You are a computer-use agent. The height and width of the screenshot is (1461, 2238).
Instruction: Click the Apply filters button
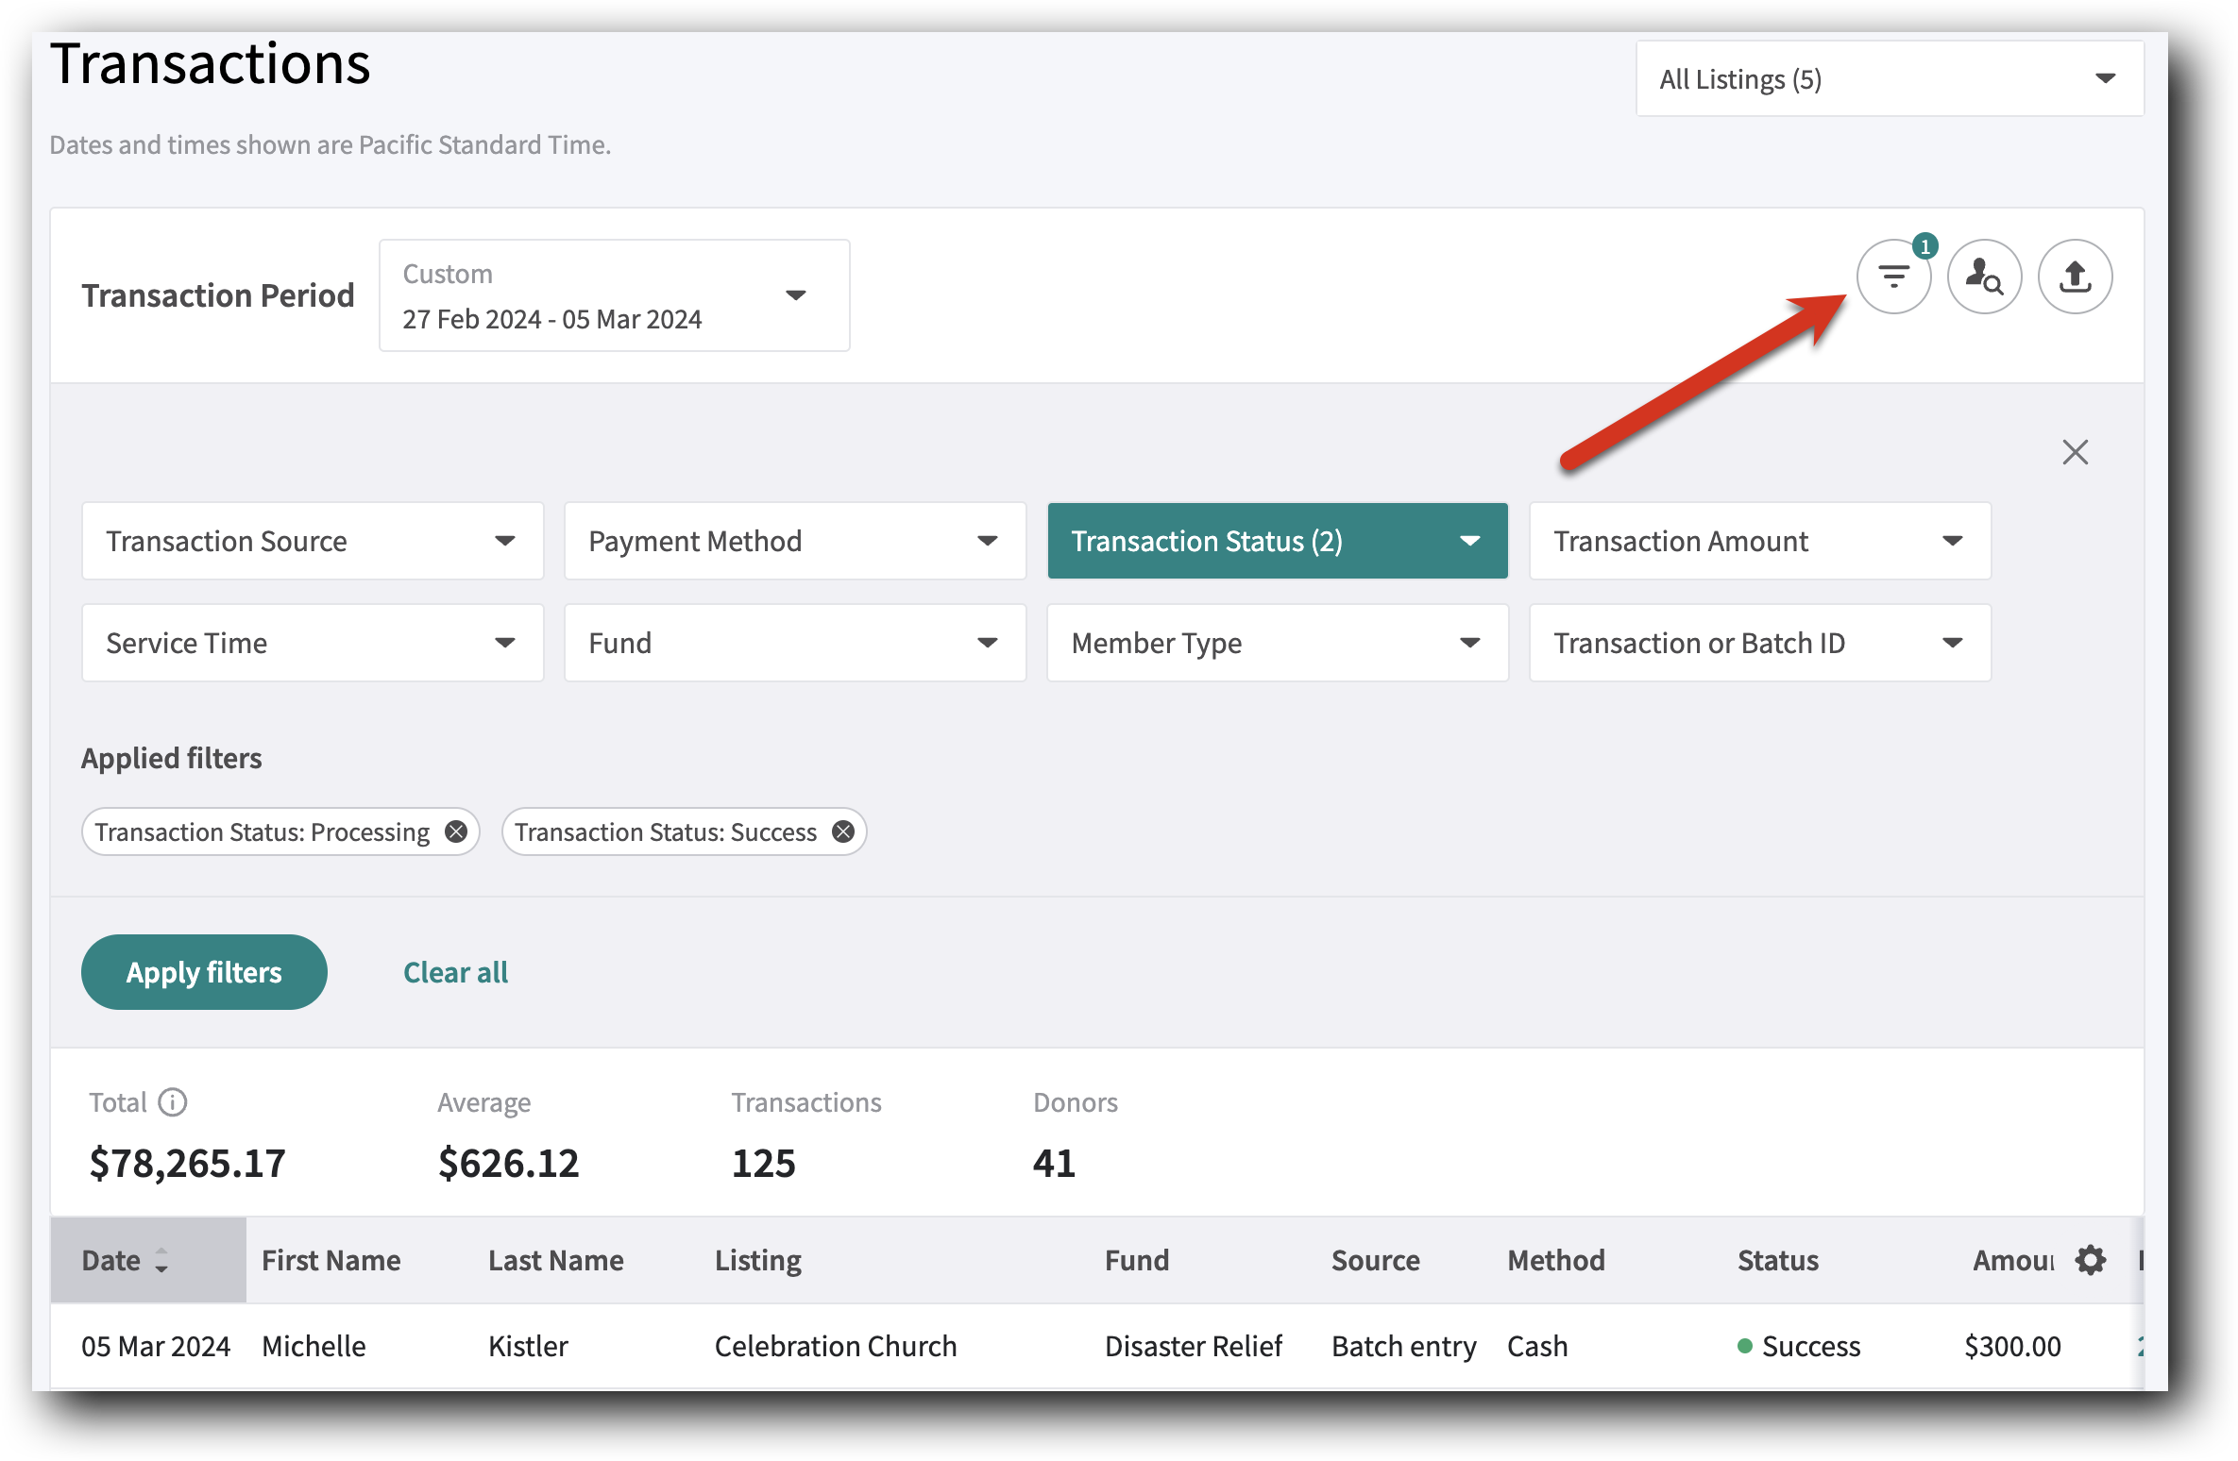(x=203, y=972)
